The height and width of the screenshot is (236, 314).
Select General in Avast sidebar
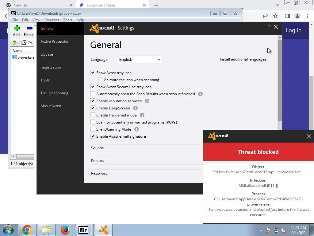60,29
